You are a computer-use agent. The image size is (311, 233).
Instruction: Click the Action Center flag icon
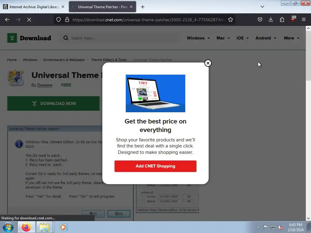(x=265, y=227)
